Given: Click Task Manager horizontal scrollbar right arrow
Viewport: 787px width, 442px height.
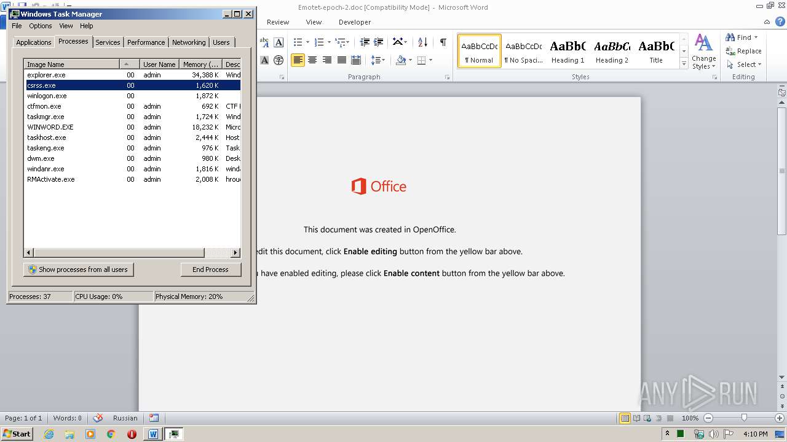Looking at the screenshot, I should pyautogui.click(x=235, y=253).
